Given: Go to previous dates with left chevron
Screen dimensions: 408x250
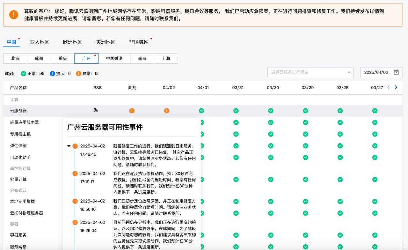Looking at the screenshot, I should click(388, 88).
